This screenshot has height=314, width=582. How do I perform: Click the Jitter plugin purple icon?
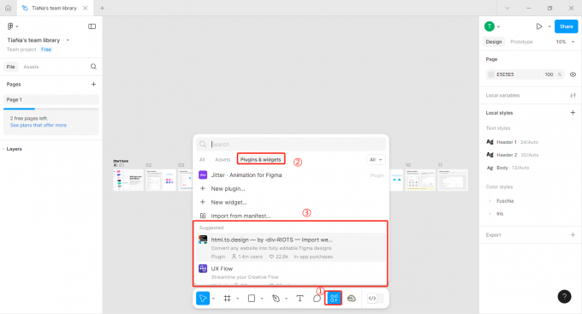pos(203,175)
